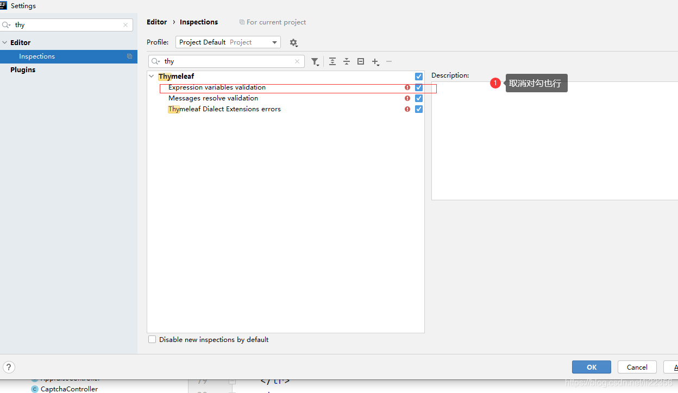678x393 pixels.
Task: Click Thymeleaf Dialect Extensions errors severity icon
Action: 407,109
